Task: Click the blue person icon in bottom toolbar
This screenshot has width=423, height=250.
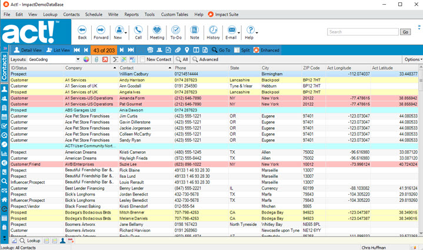Action: (62, 241)
